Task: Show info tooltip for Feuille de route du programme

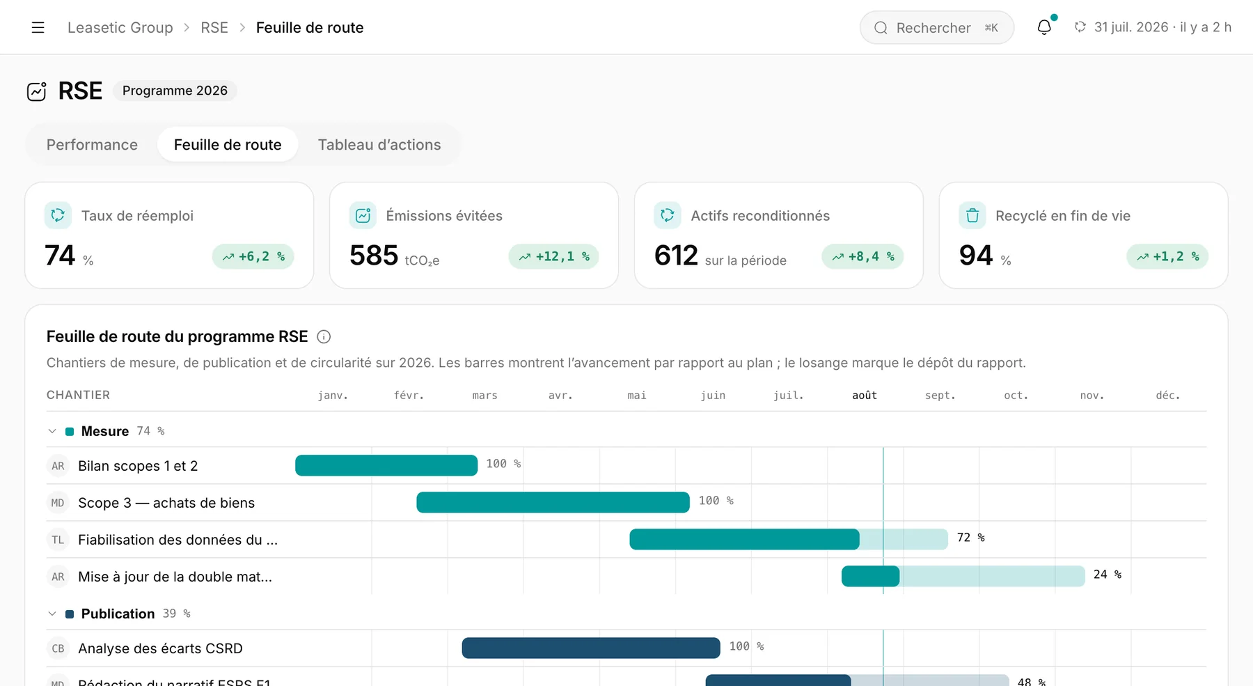Action: click(324, 337)
